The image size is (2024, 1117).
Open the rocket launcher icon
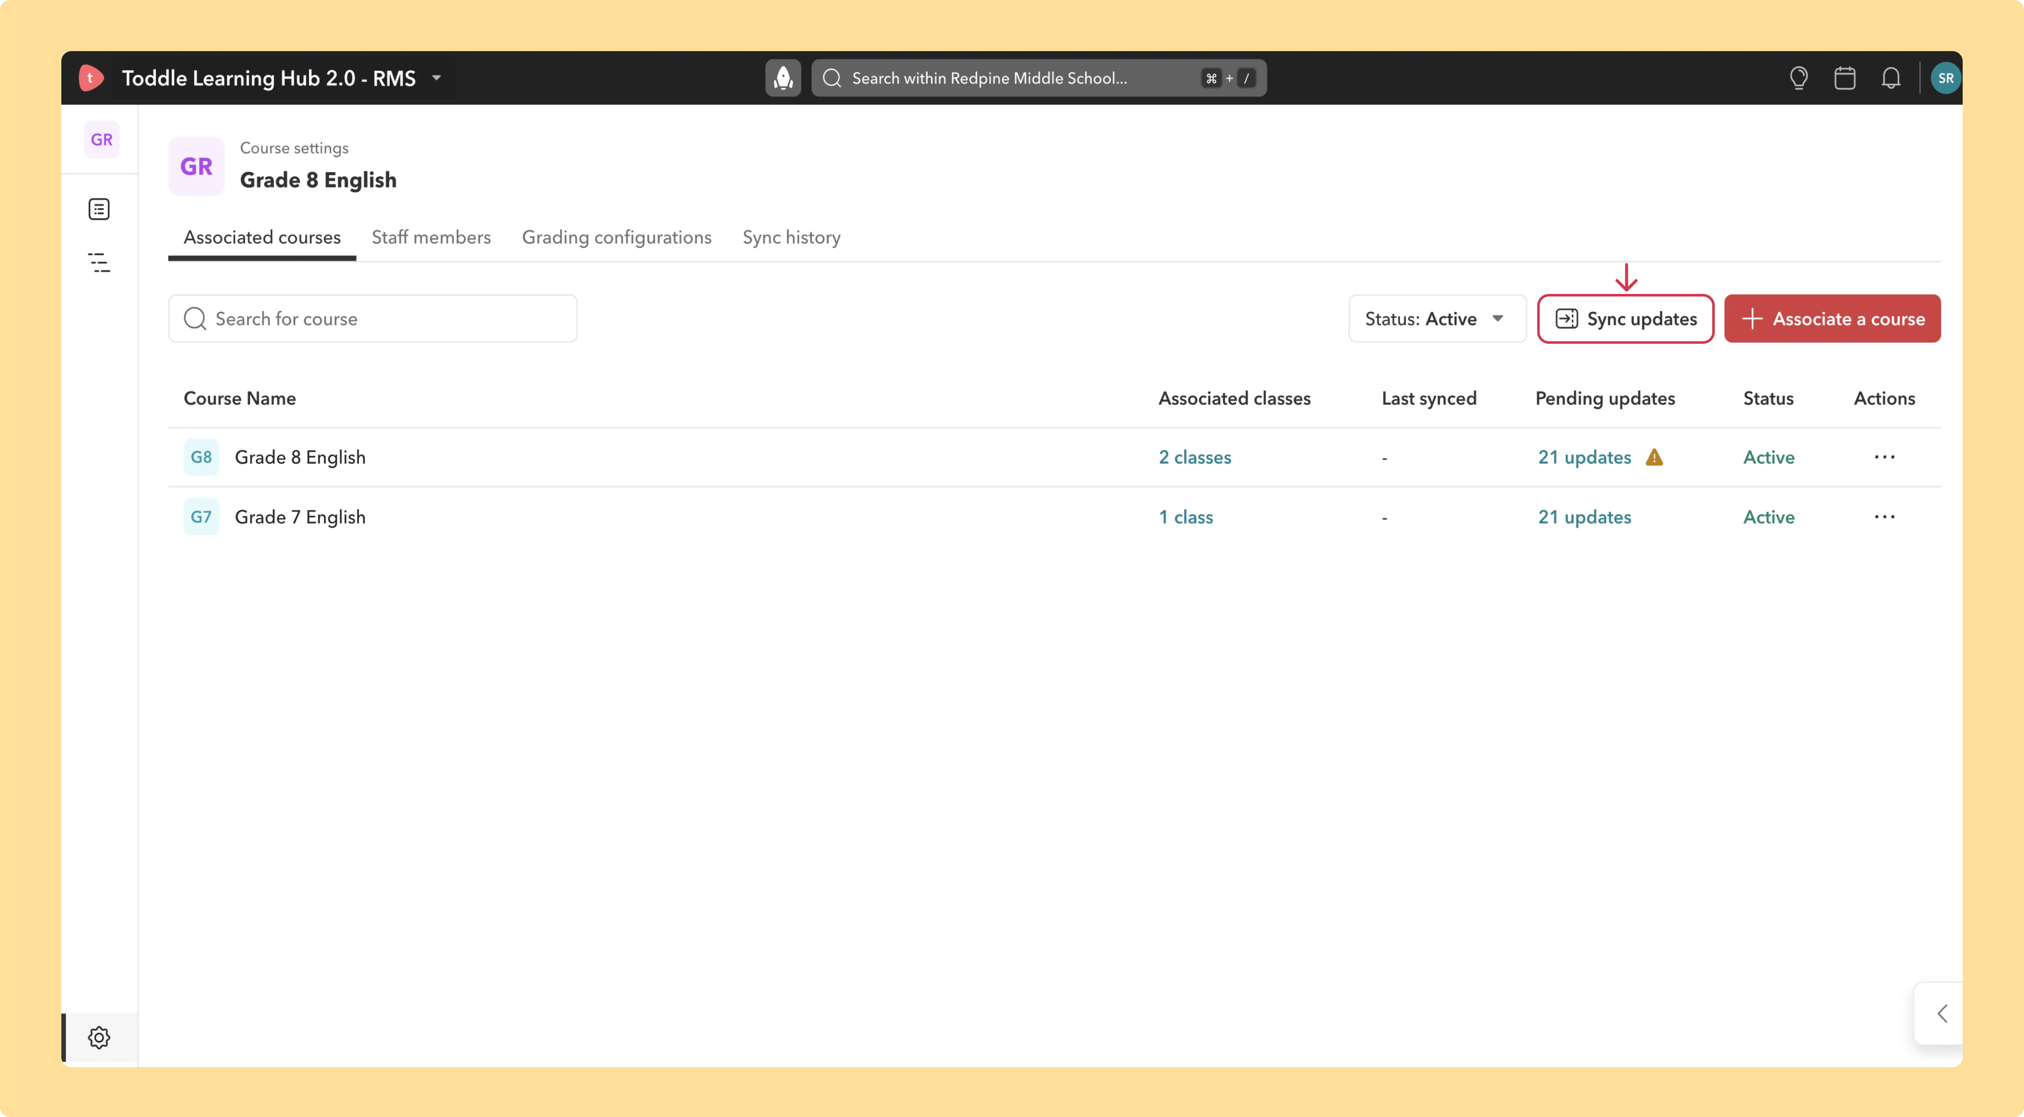(x=783, y=78)
